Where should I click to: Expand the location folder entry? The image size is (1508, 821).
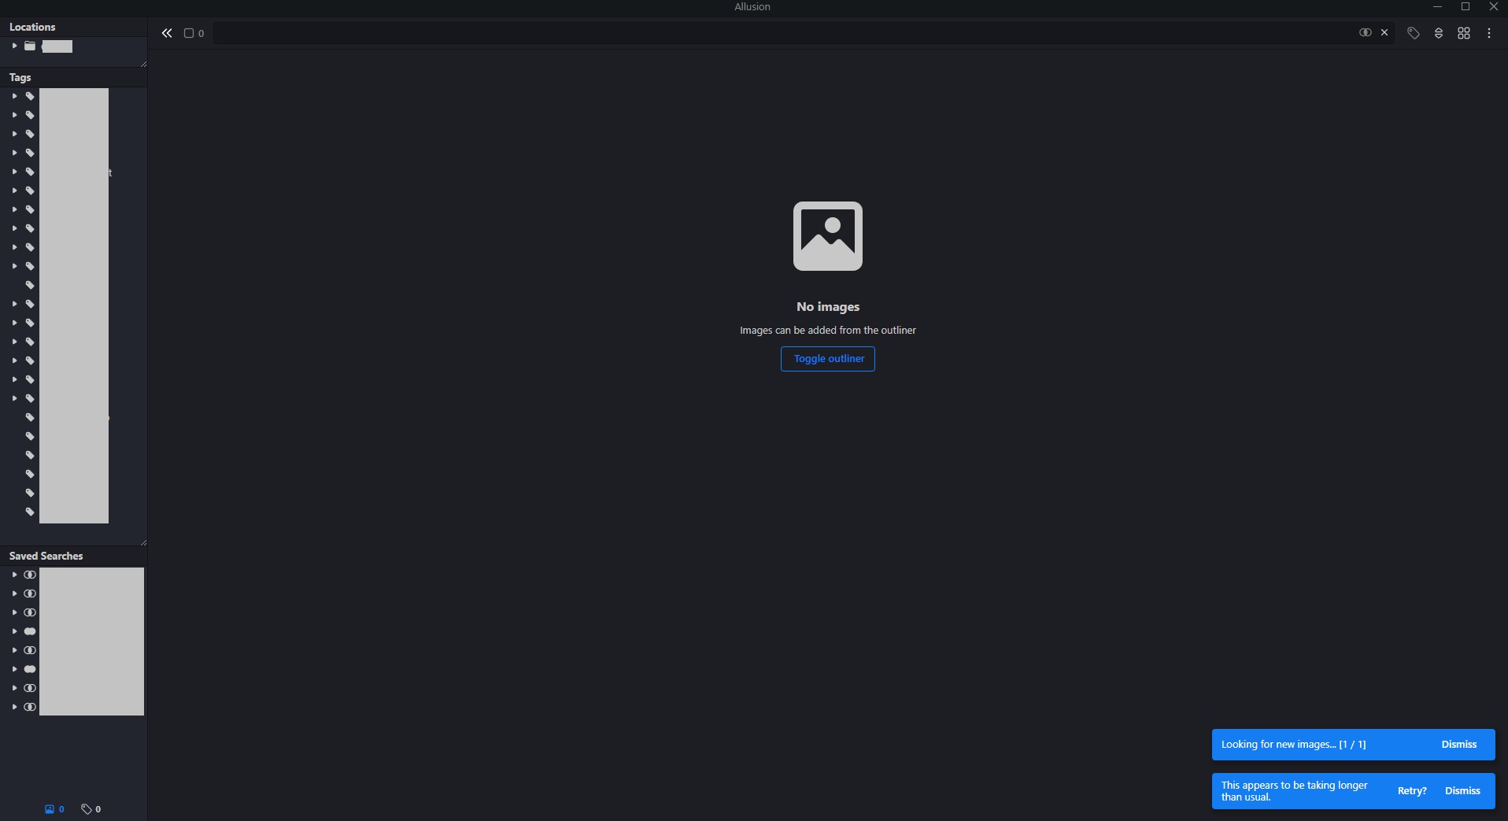13,46
